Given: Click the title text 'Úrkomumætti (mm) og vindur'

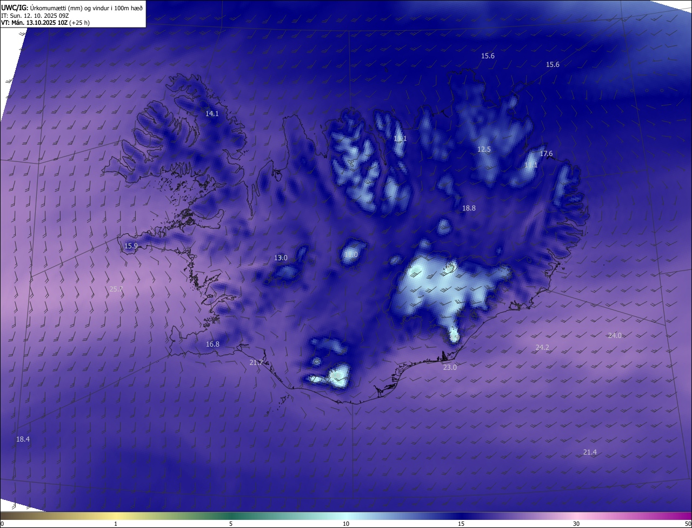Looking at the screenshot, I should tap(71, 7).
